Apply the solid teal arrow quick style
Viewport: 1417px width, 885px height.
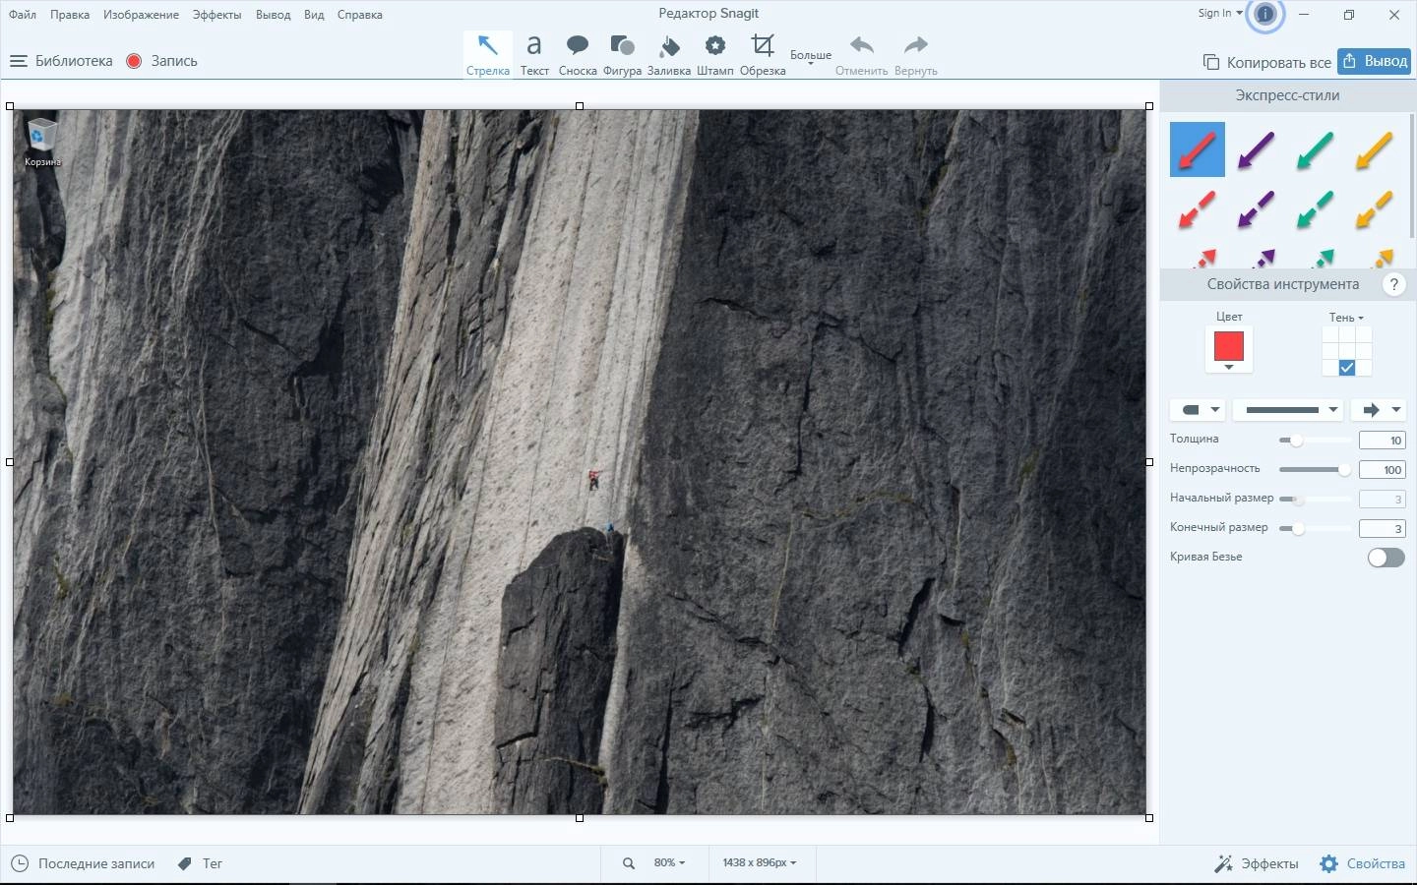coord(1315,149)
